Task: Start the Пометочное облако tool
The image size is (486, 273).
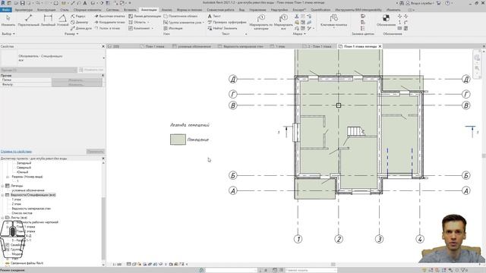Action: click(x=181, y=16)
